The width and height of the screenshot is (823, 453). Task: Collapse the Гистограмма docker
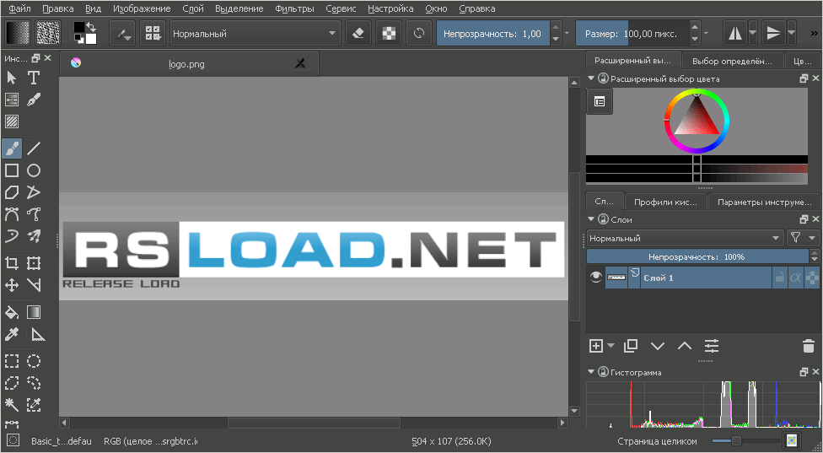point(591,372)
